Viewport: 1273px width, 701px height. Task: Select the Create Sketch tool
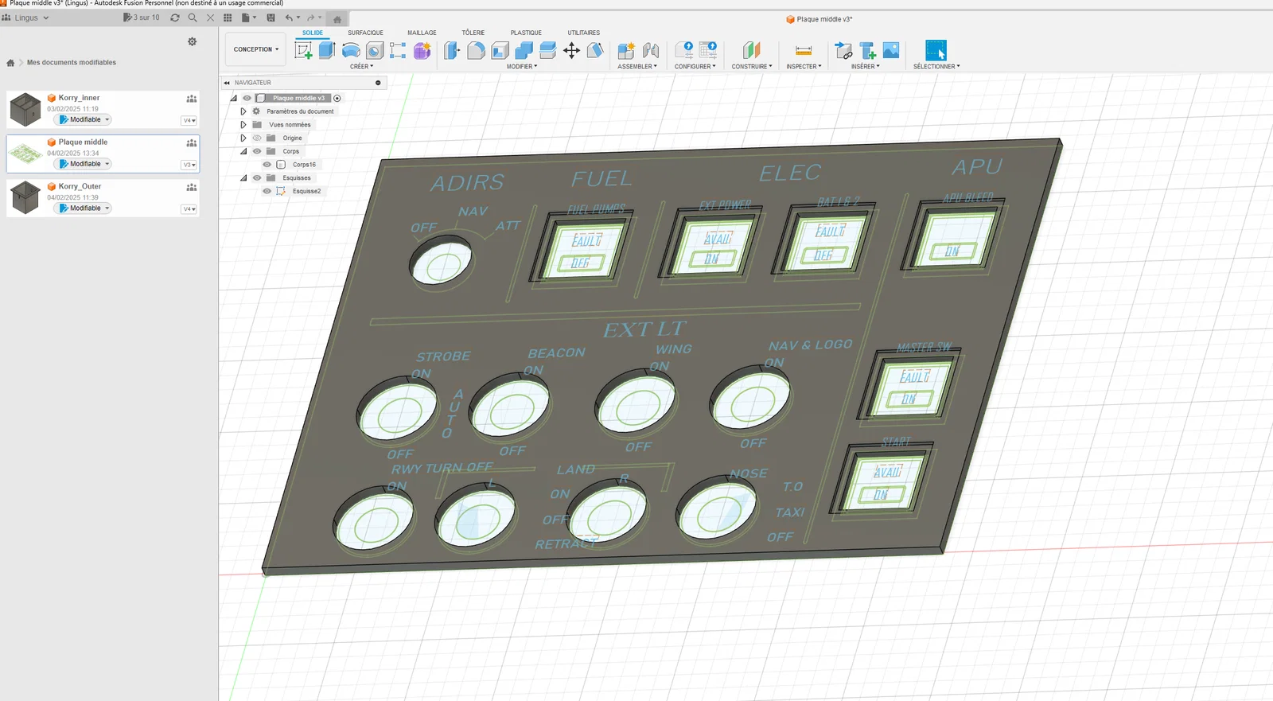[x=303, y=51]
